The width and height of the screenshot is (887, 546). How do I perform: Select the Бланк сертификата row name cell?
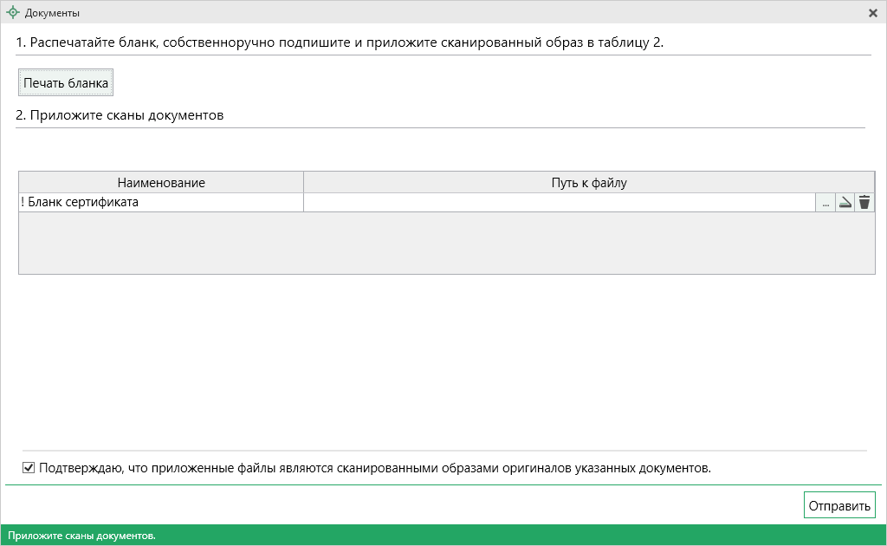coord(161,203)
